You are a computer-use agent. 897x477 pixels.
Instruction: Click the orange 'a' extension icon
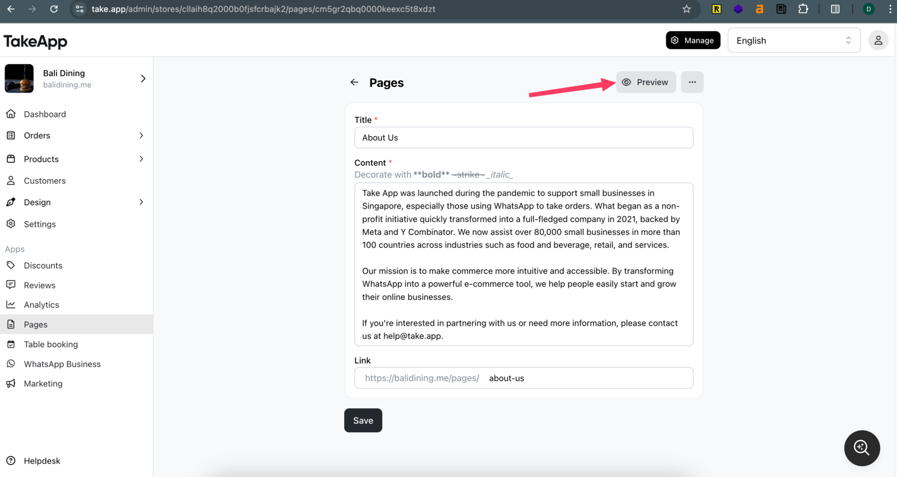click(x=760, y=9)
